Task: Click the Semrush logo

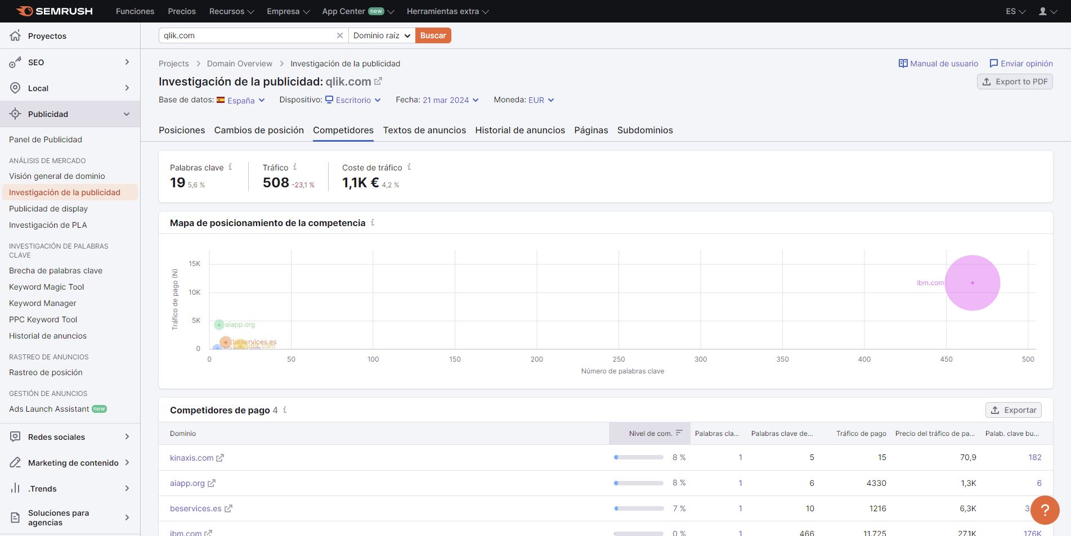Action: click(x=54, y=11)
